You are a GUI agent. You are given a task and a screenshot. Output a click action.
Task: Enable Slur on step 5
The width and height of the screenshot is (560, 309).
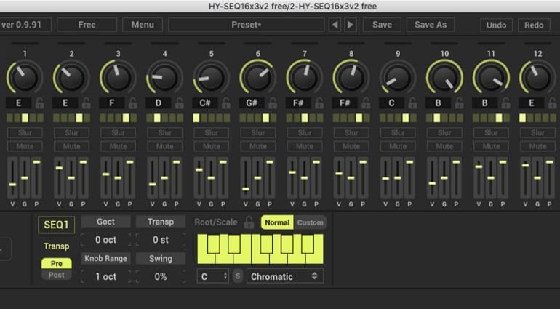212,133
